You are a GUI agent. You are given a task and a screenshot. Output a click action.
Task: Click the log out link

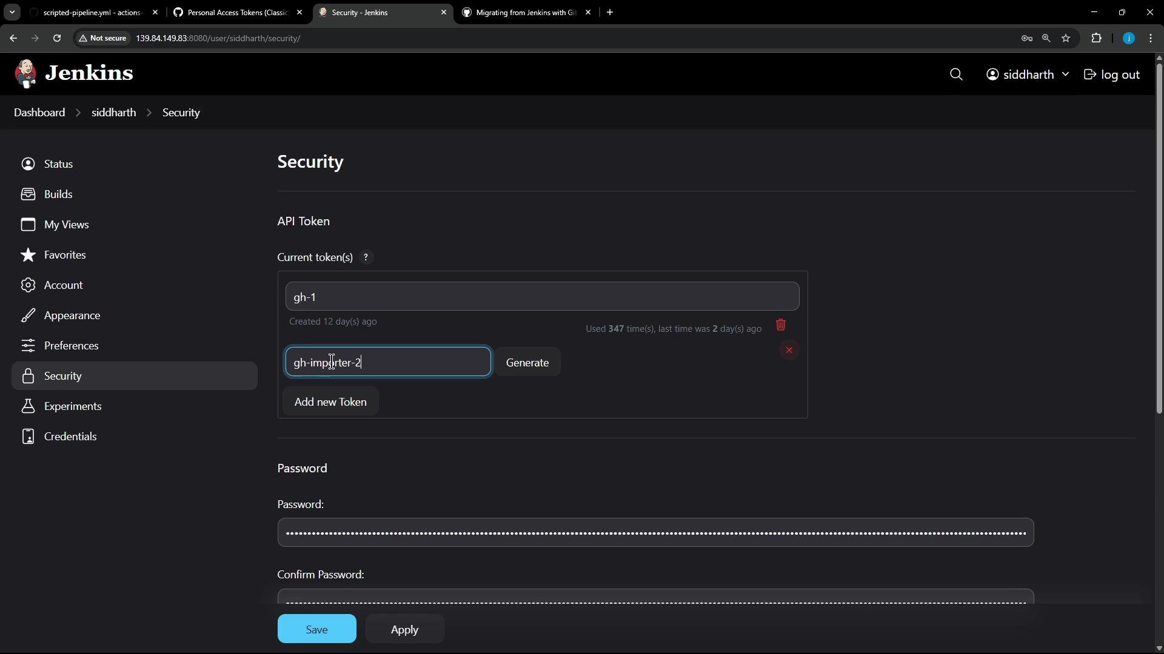coord(1112,74)
